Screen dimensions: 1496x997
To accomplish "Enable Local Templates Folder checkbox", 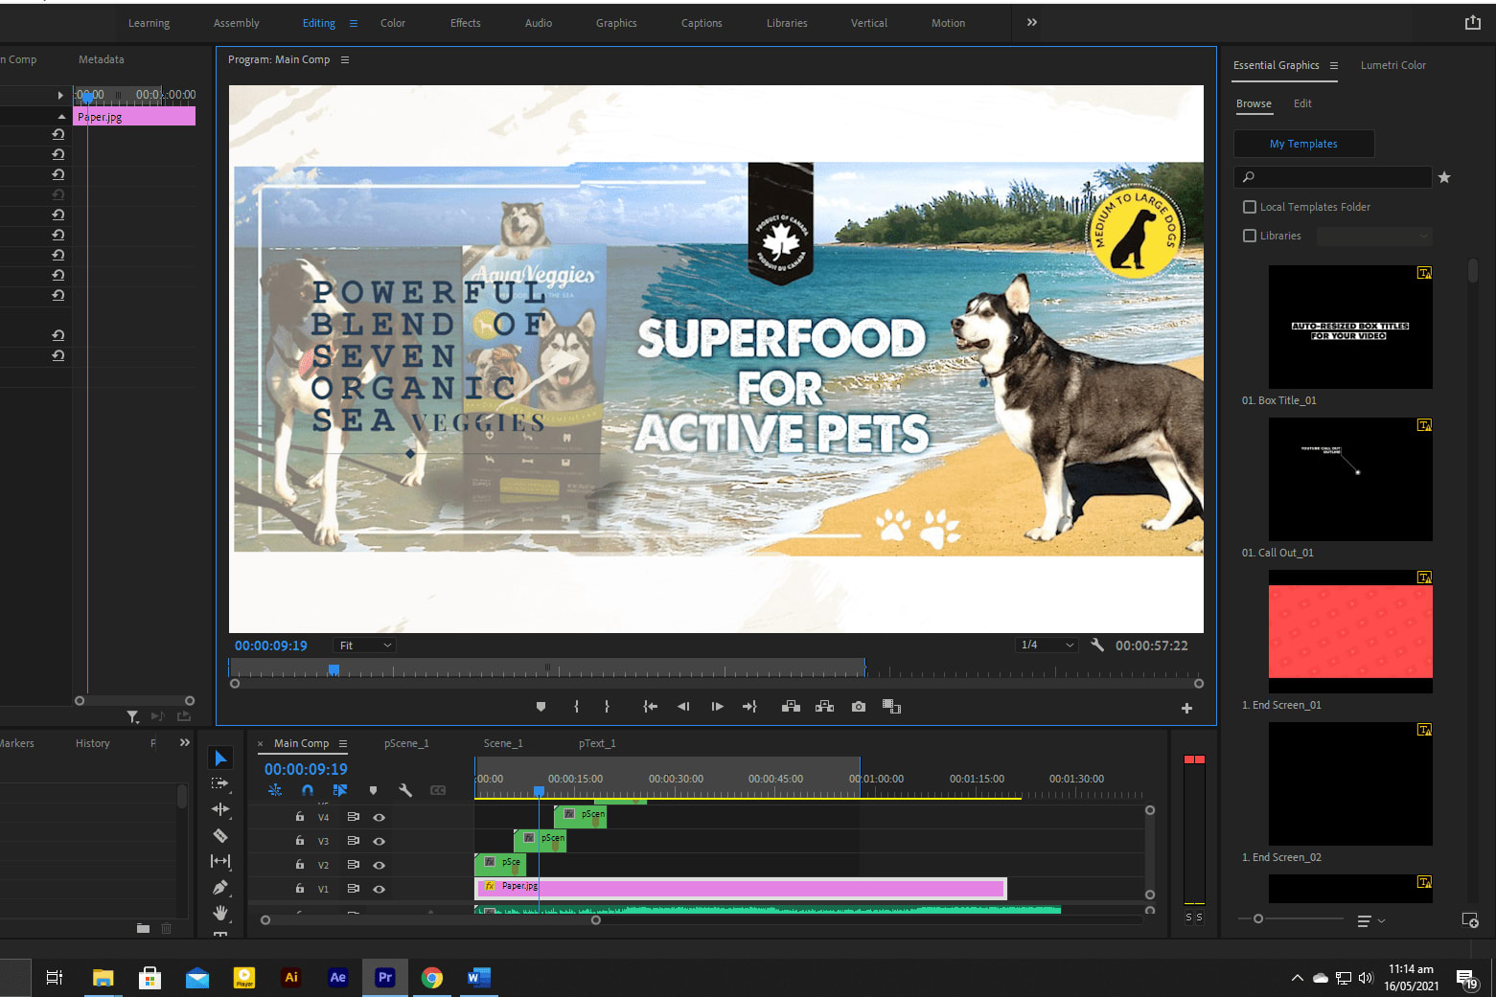I will [1250, 207].
